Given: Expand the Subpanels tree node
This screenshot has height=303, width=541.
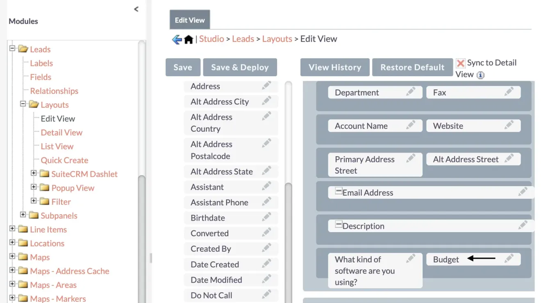Looking at the screenshot, I should click(x=23, y=215).
